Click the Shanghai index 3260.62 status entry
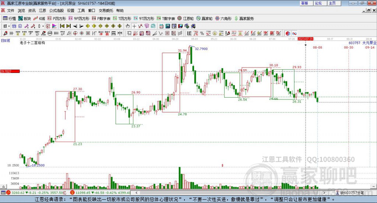The width and height of the screenshot is (377, 203). [x=36, y=193]
